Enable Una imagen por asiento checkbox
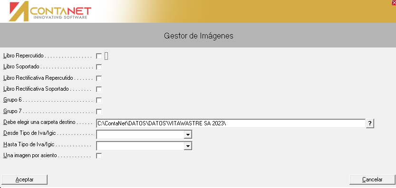The width and height of the screenshot is (396, 188). tap(99, 156)
